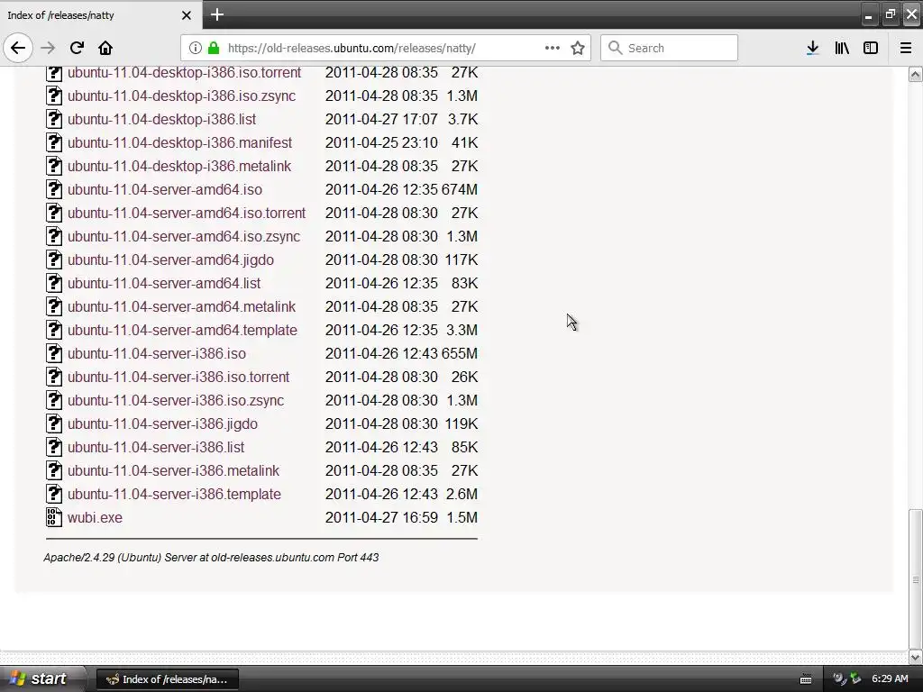Open the Firefox home page
Image resolution: width=923 pixels, height=692 pixels.
105,48
